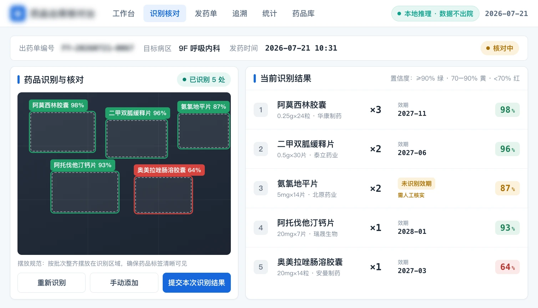Click the 手动添加 button
The height and width of the screenshot is (308, 538).
[x=124, y=283]
